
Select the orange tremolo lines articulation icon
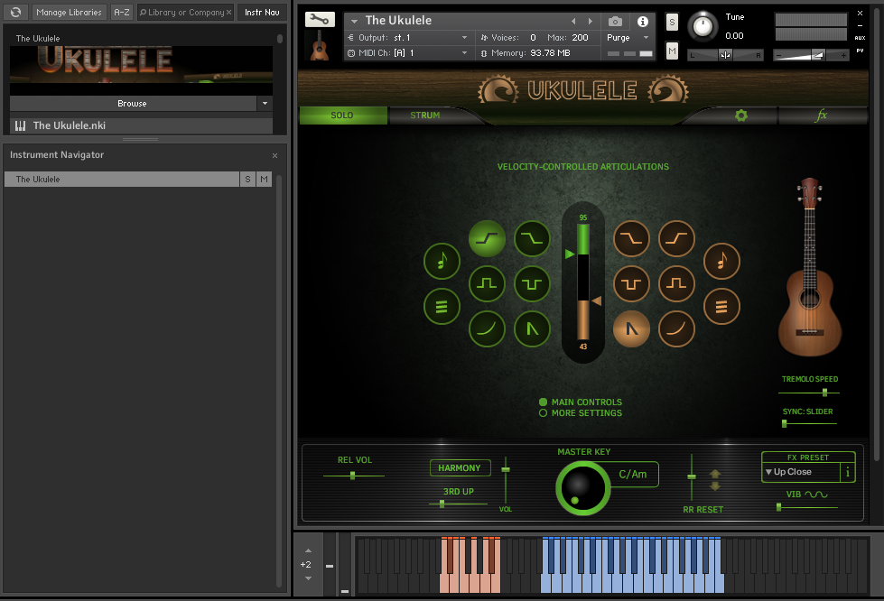[721, 307]
